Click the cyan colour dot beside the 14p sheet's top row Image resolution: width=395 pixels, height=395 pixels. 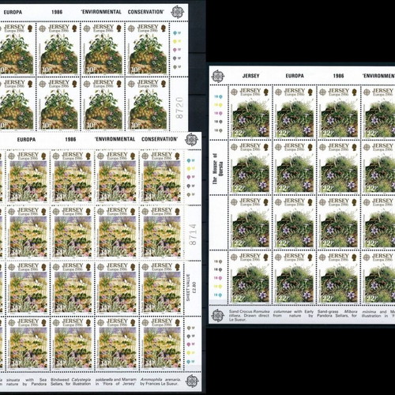(189, 160)
